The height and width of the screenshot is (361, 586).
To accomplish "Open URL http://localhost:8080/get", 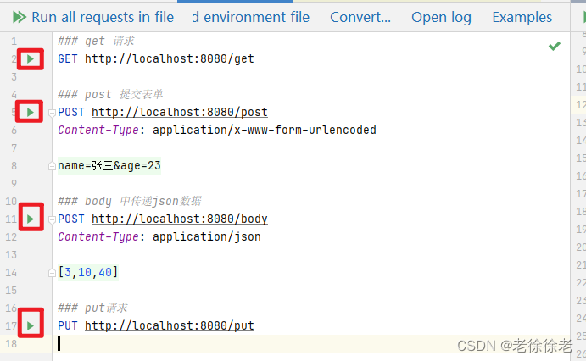I will pyautogui.click(x=170, y=59).
